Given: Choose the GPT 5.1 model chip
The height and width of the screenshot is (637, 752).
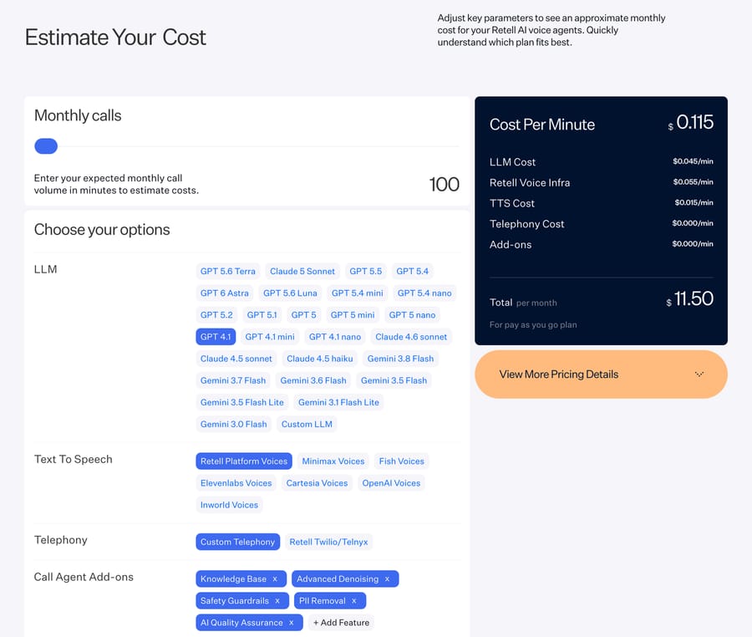Looking at the screenshot, I should [x=262, y=315].
